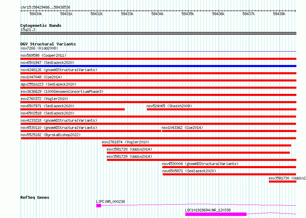Click the LOC101928694 pink exon block
This screenshot has height=218, width=306.
click(216, 214)
